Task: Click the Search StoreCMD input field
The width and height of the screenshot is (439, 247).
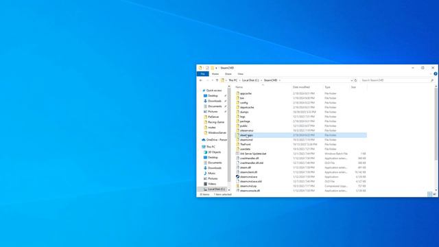Action: (x=395, y=80)
